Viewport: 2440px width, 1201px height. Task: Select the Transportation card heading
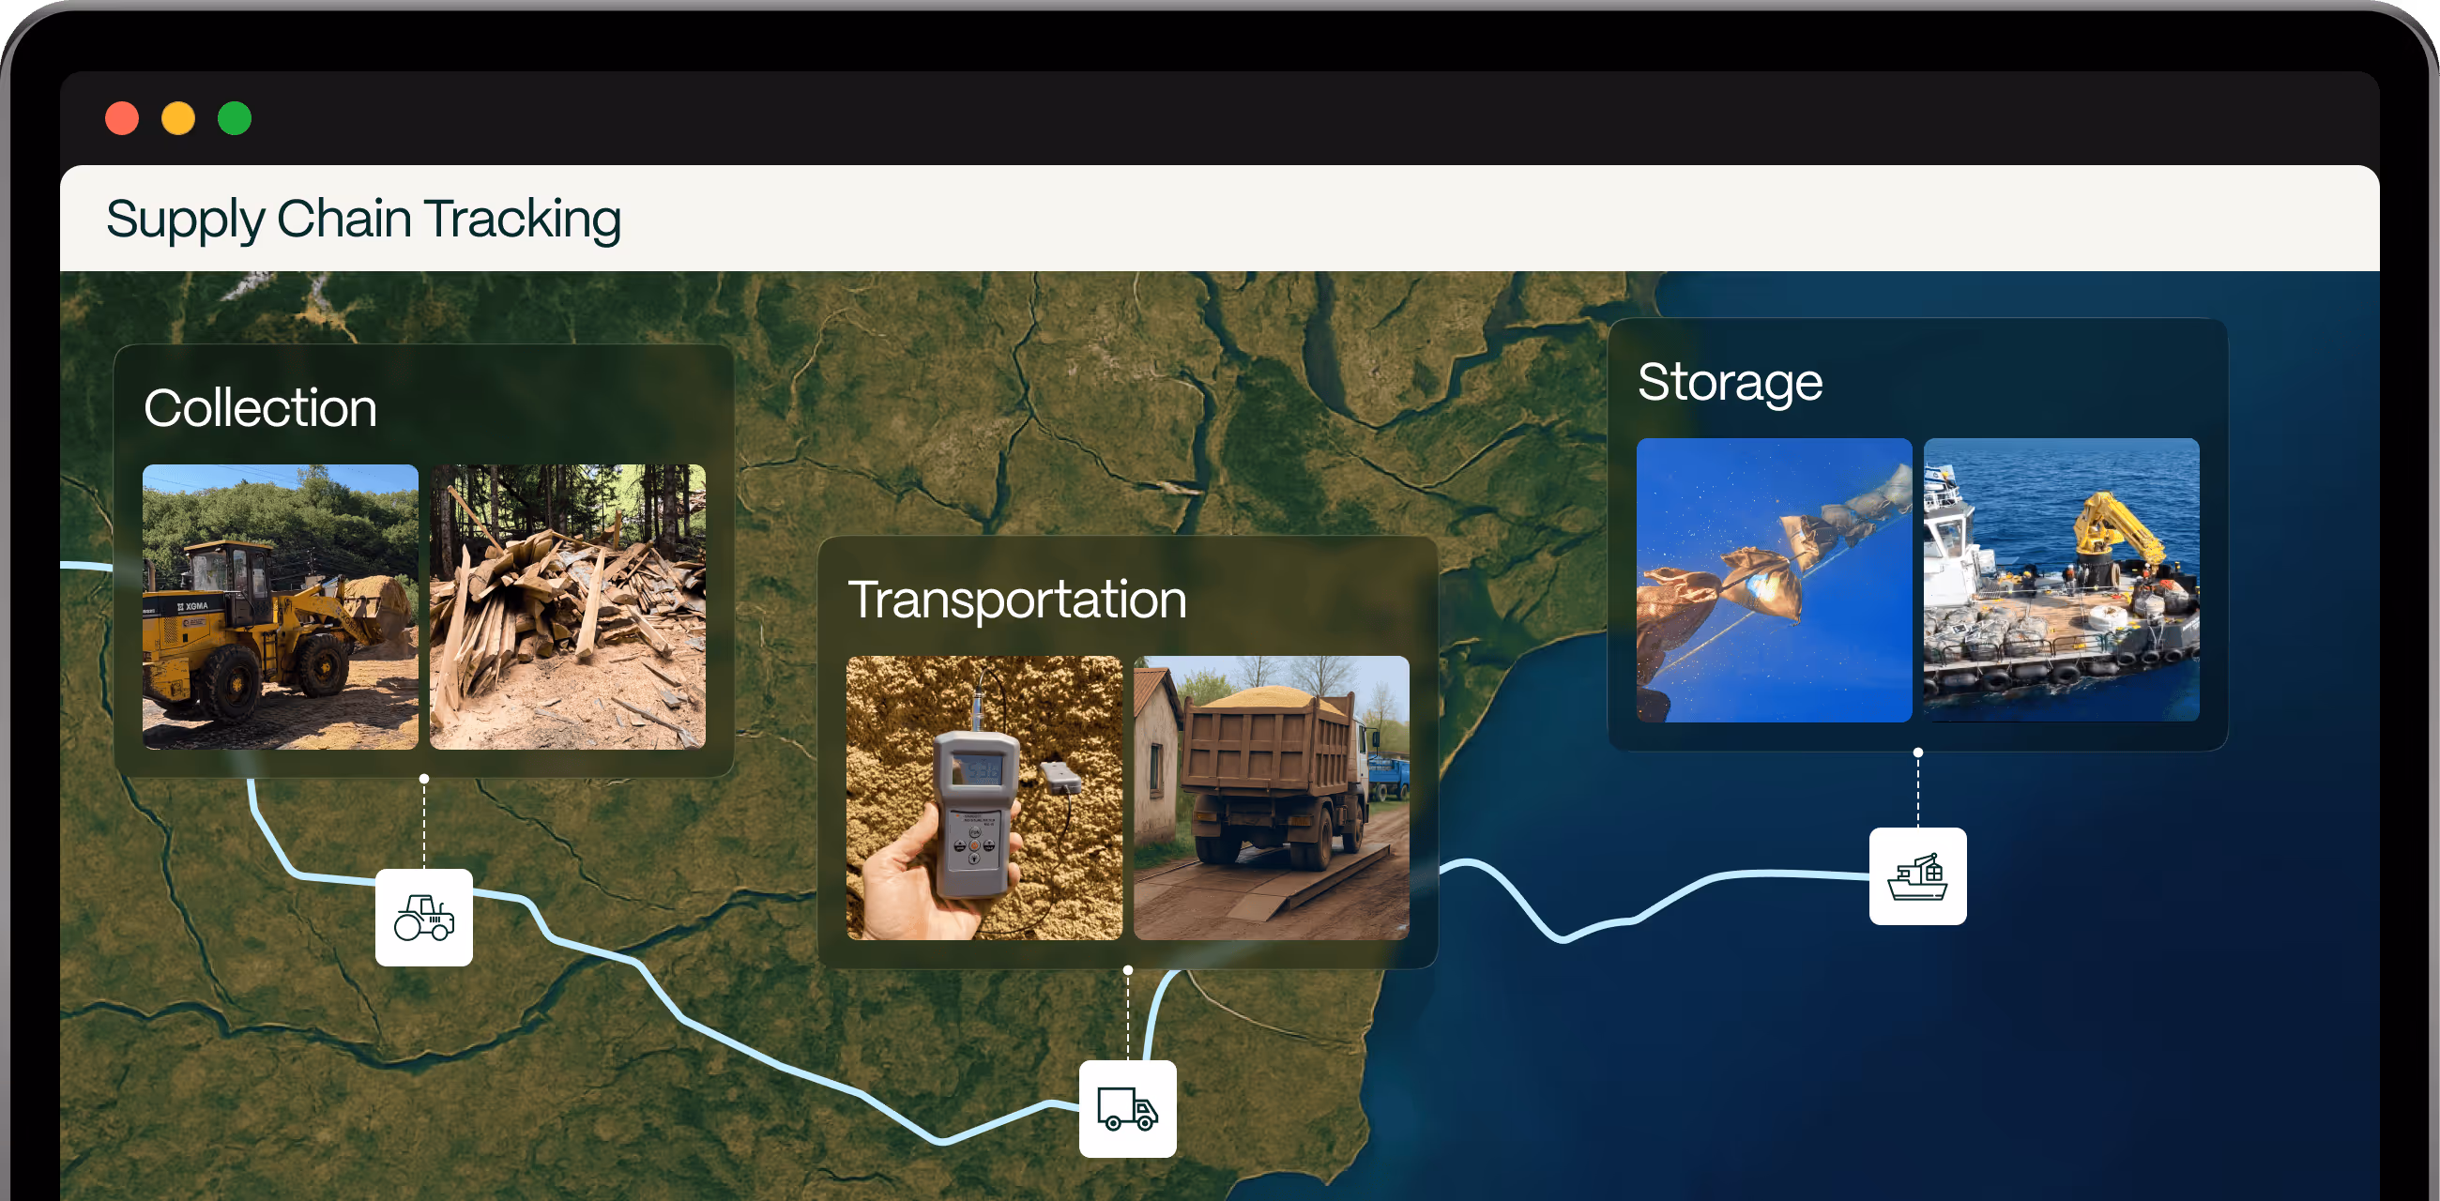(1016, 600)
